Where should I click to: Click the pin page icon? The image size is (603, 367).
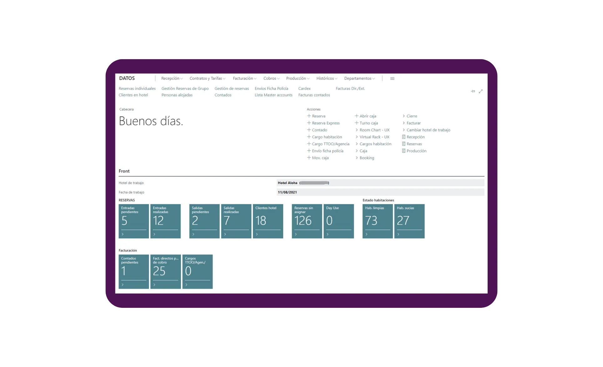[473, 91]
